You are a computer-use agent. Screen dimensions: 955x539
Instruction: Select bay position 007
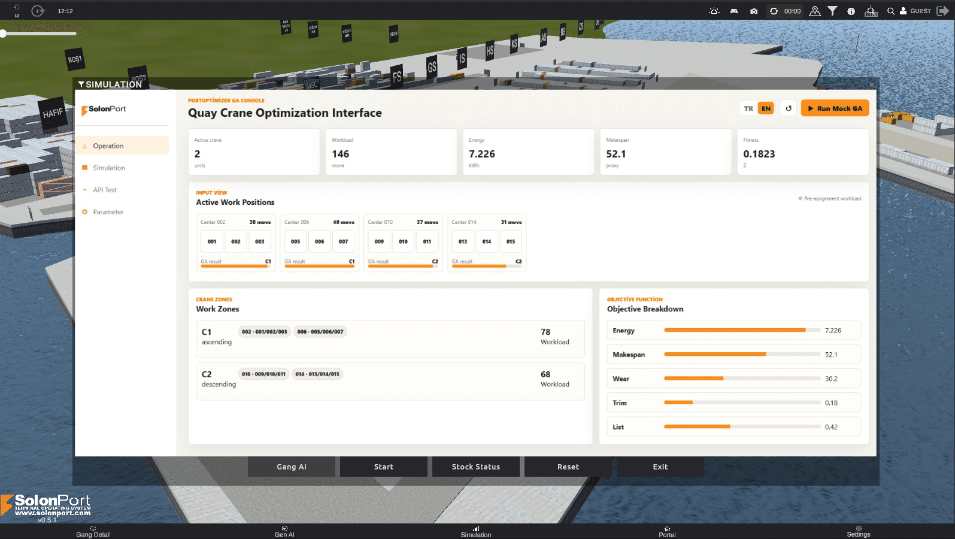coord(344,241)
